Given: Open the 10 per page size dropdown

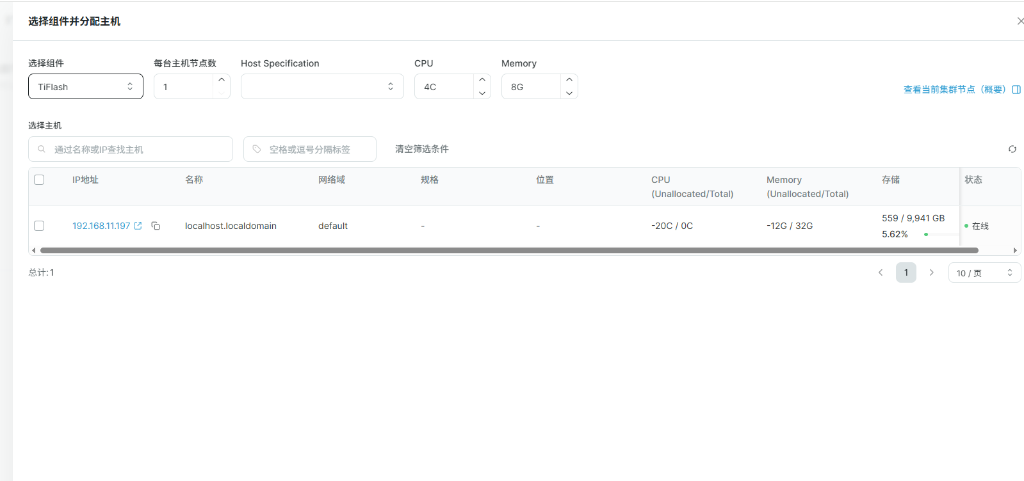Looking at the screenshot, I should [984, 273].
